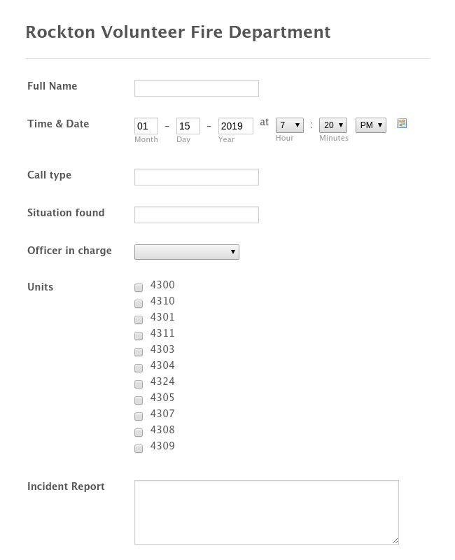Expand the Officer in charge dropdown
Viewport: 455px width, 560px height.
point(187,252)
